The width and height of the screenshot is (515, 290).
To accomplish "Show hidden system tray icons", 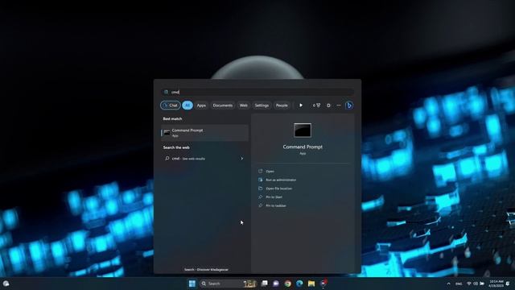I will pos(449,284).
